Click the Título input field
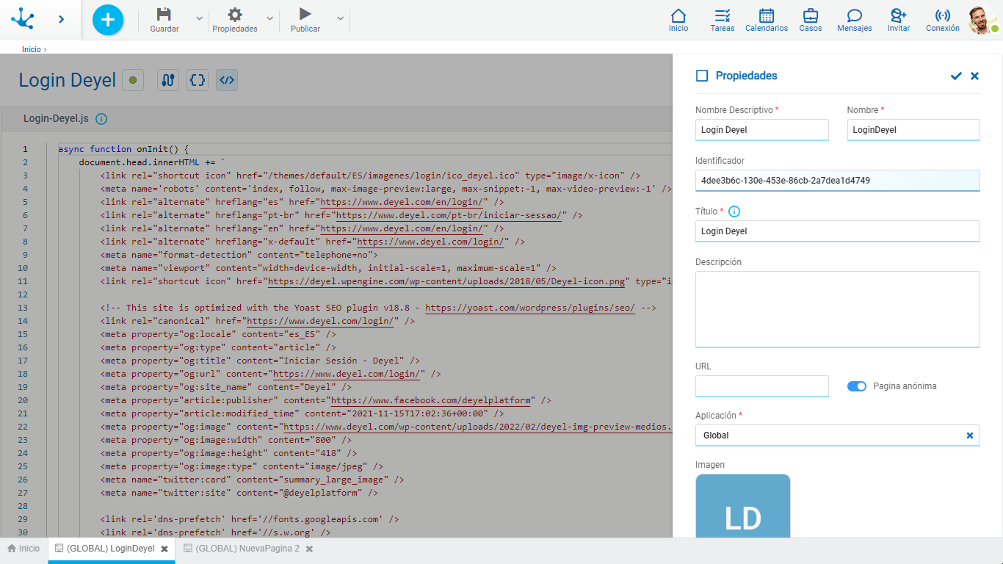 pos(838,231)
